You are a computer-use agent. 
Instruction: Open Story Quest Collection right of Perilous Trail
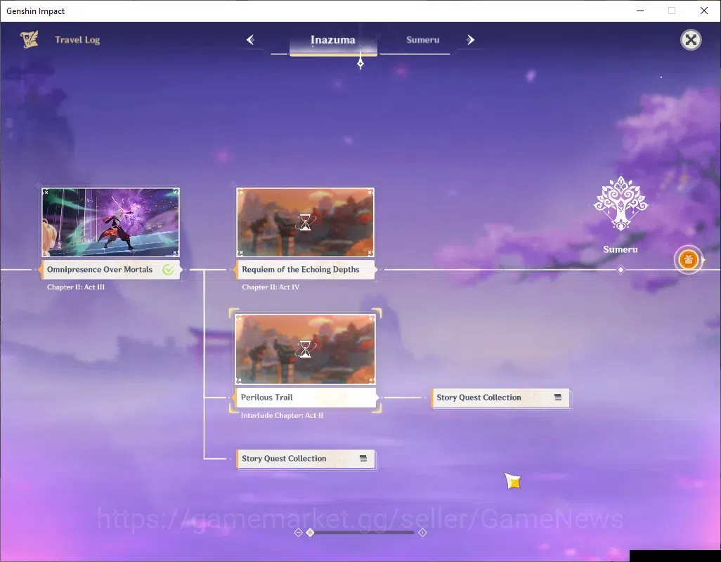pyautogui.click(x=500, y=398)
